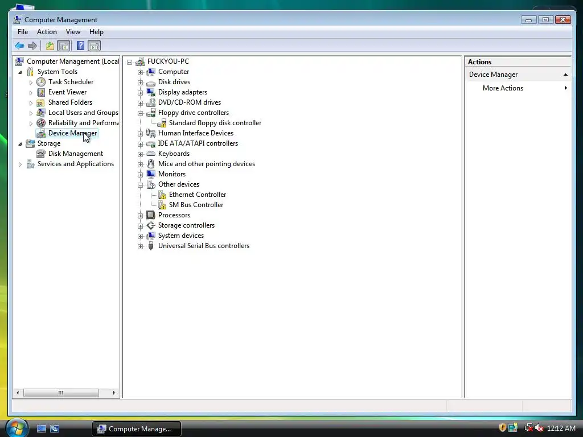
Task: Toggle Show/Hide Action Pane toolbar icon
Action: [x=94, y=46]
